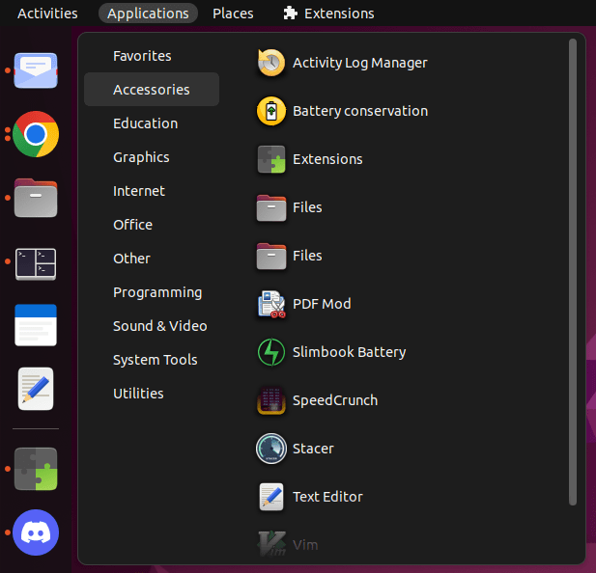Open the mail client in the dock
Image resolution: width=596 pixels, height=573 pixels.
[x=36, y=70]
